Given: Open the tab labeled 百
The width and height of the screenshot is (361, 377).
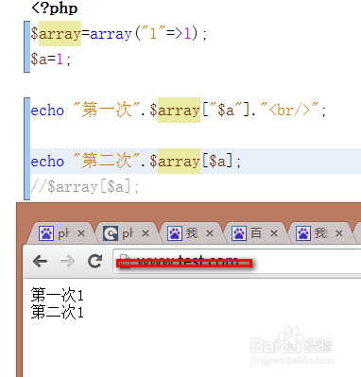Looking at the screenshot, I should coord(255,233).
